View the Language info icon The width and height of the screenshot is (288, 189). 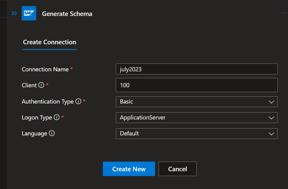pos(51,133)
